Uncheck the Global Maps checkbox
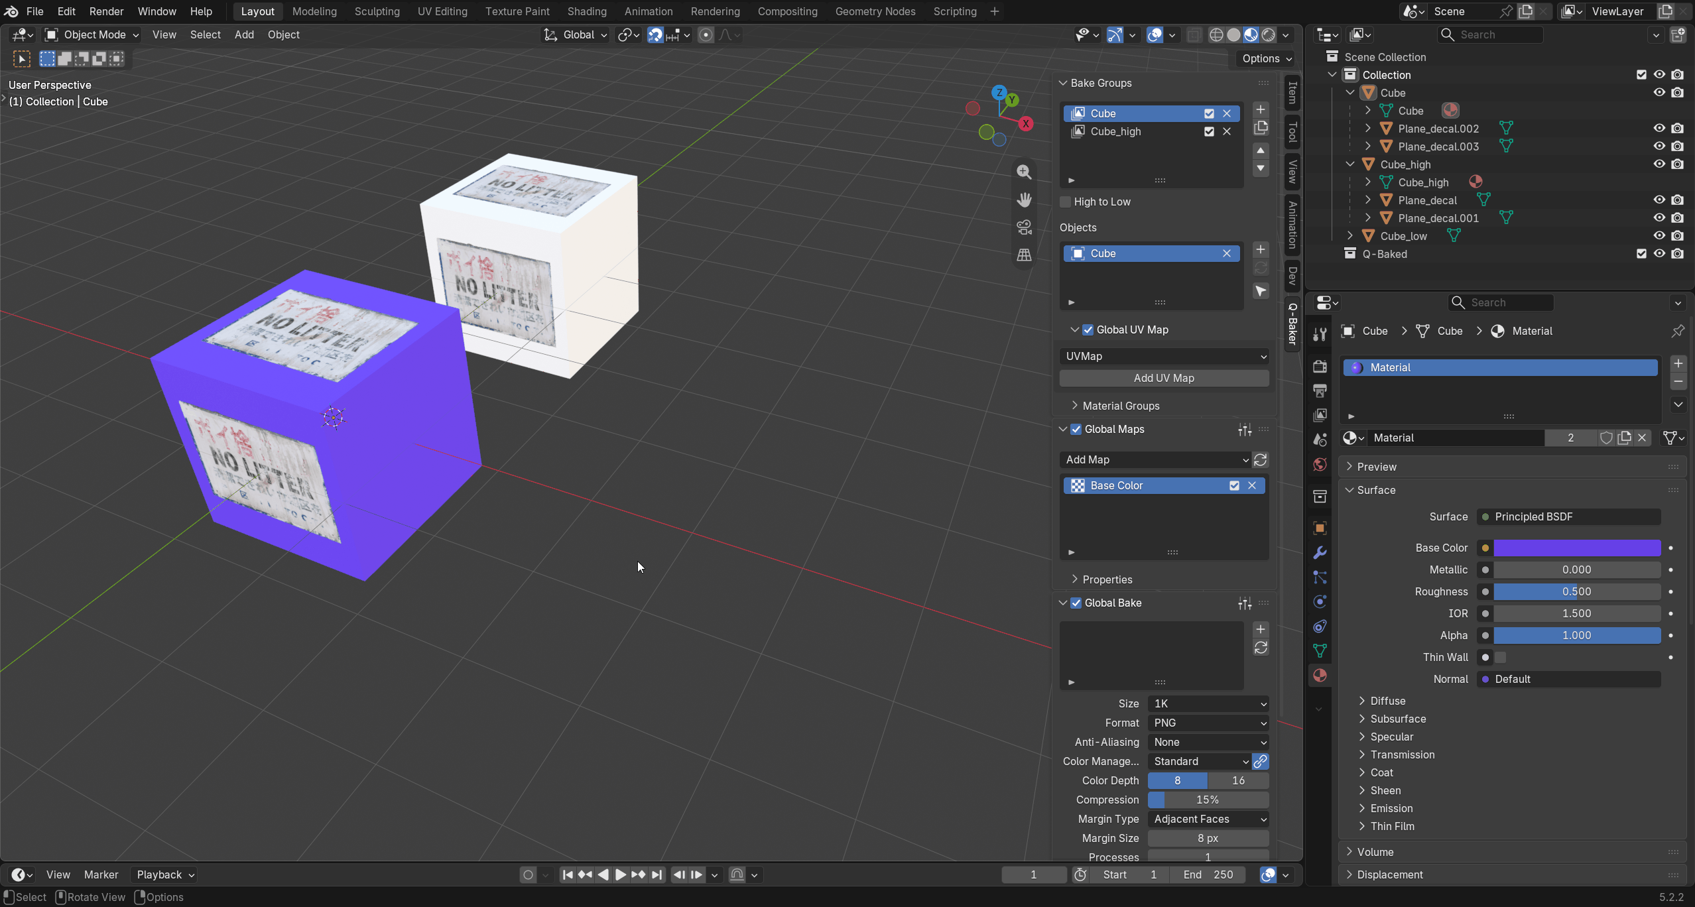The height and width of the screenshot is (907, 1695). tap(1076, 429)
